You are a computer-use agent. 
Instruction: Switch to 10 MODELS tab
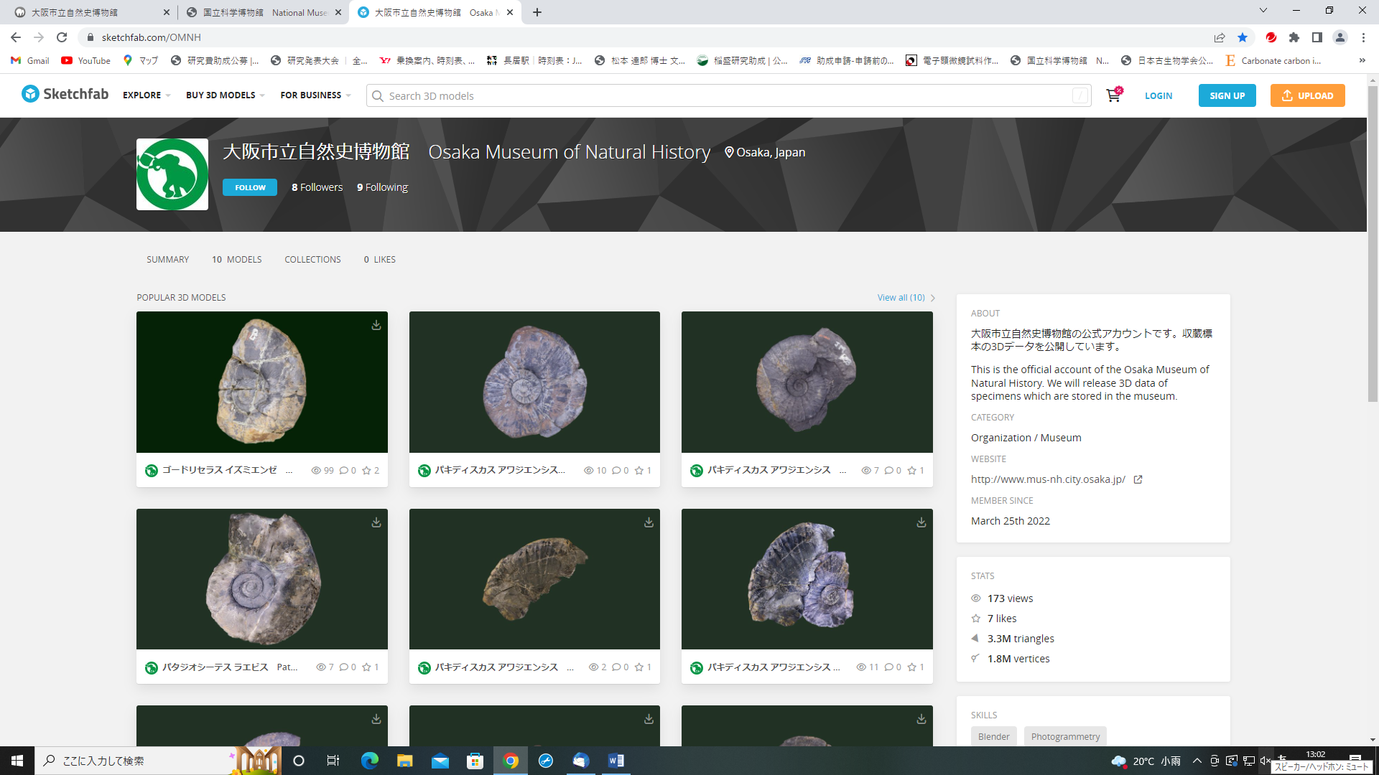point(237,260)
